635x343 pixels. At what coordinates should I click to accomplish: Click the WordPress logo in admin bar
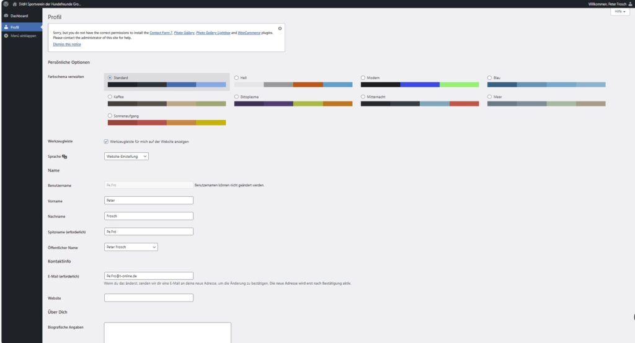pyautogui.click(x=6, y=4)
